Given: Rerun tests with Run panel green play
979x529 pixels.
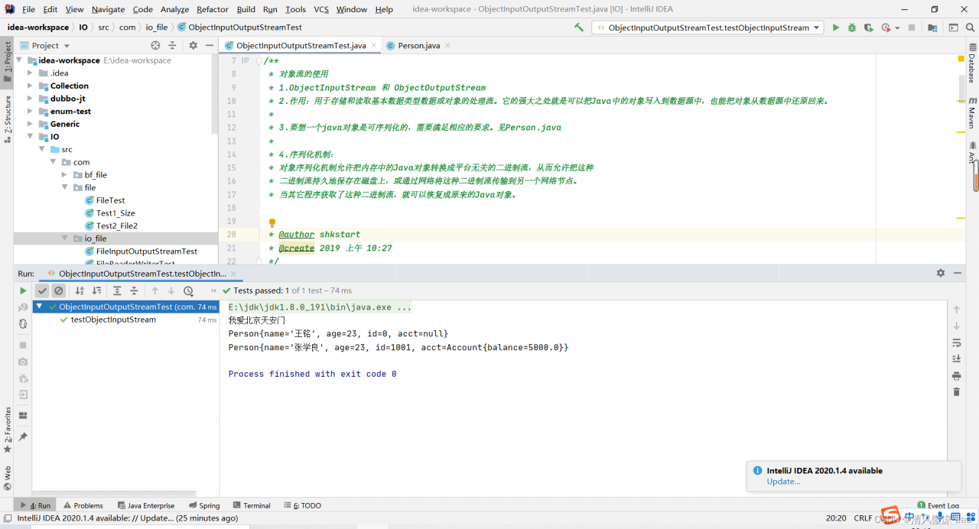Looking at the screenshot, I should point(23,290).
